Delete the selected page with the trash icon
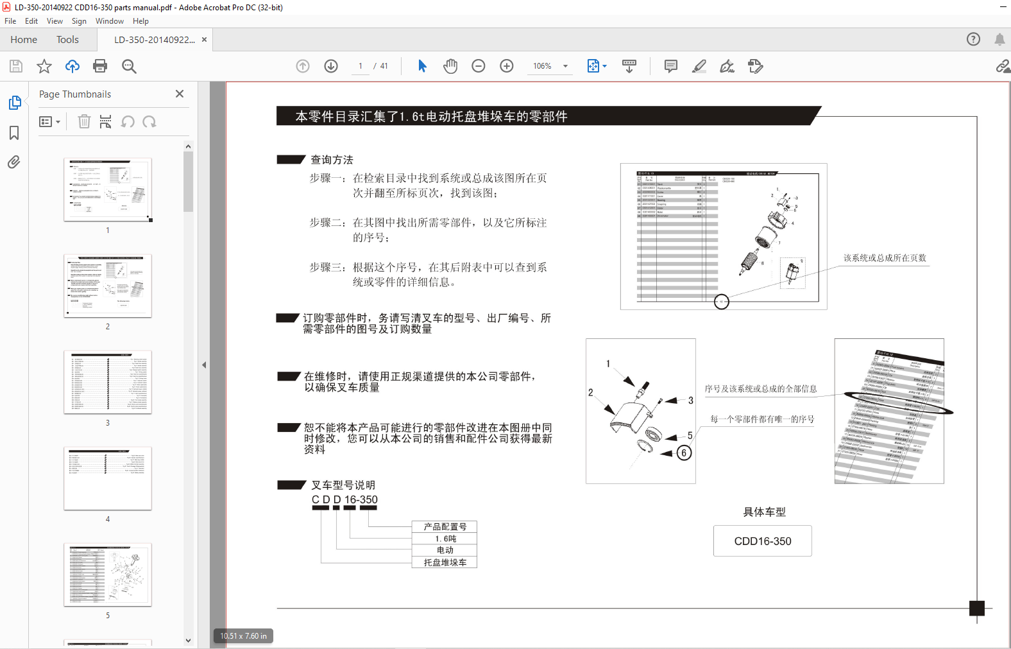The image size is (1011, 649). coord(84,121)
